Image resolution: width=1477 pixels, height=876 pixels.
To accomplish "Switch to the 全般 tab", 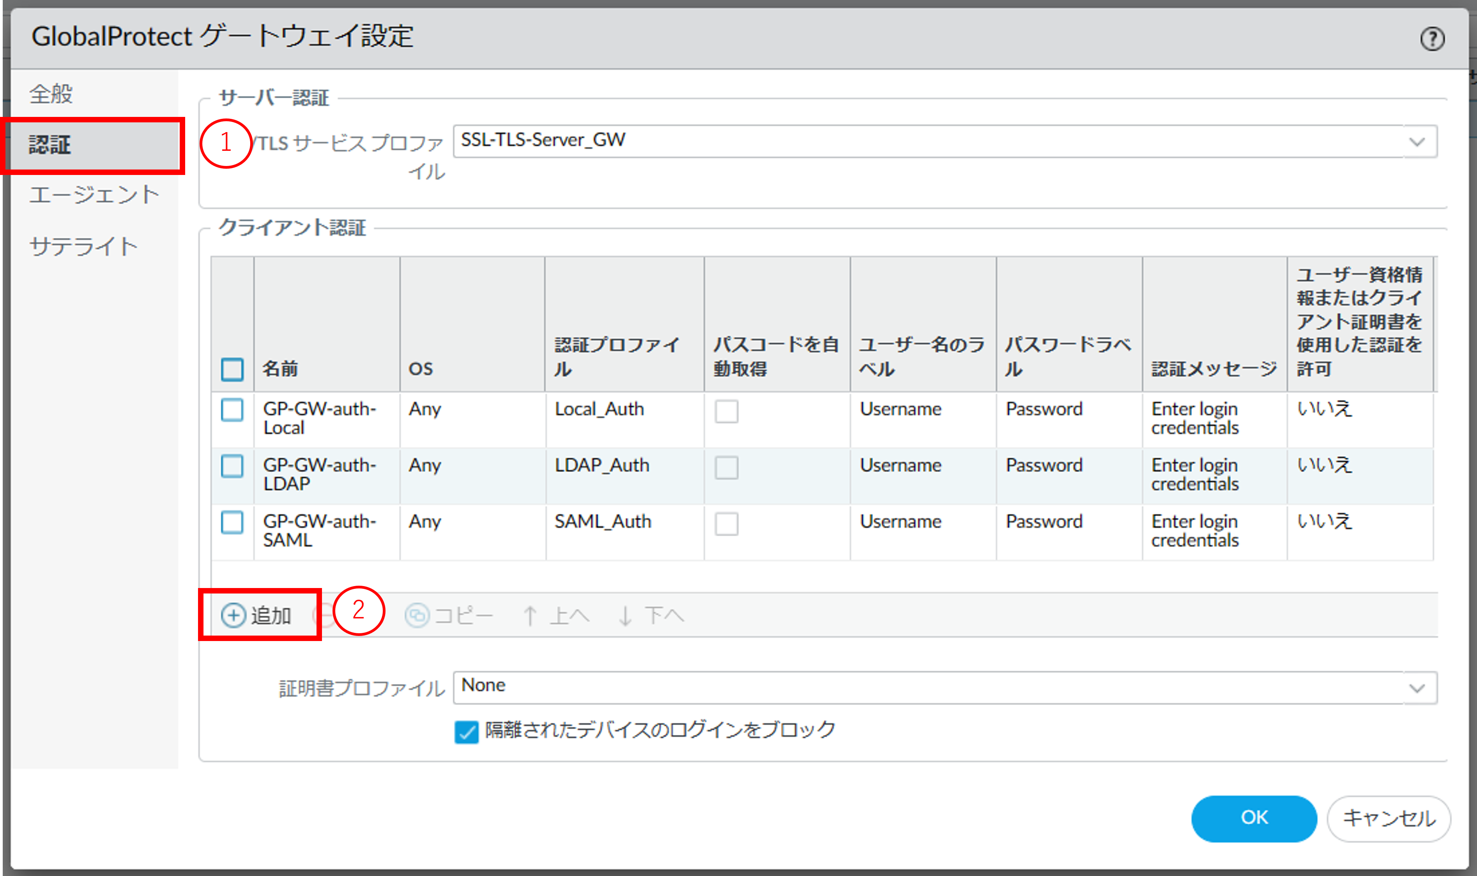I will point(52,94).
